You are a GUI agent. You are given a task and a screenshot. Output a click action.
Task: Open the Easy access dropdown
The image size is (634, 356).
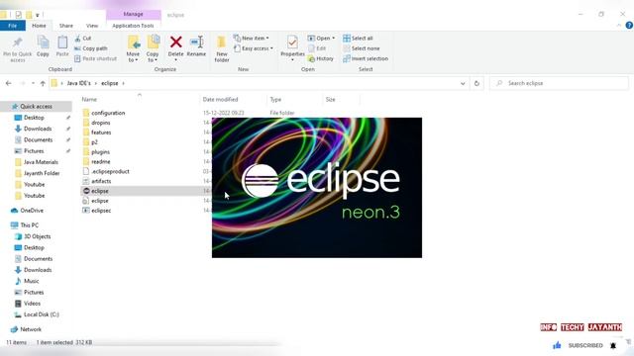point(254,48)
